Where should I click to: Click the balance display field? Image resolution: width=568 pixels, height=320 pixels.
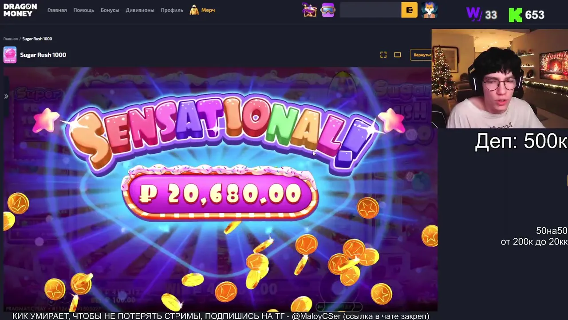tap(370, 10)
